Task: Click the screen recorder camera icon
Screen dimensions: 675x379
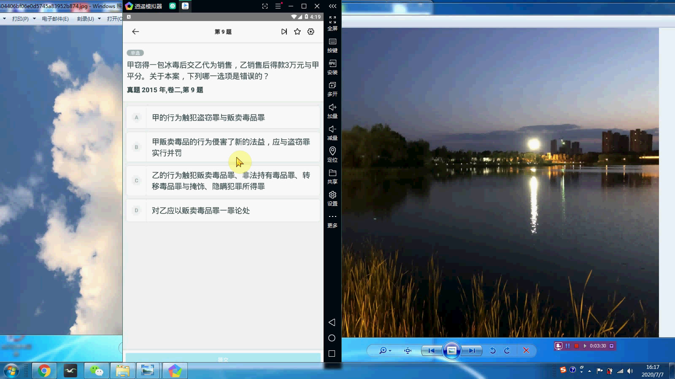Action: [559, 346]
